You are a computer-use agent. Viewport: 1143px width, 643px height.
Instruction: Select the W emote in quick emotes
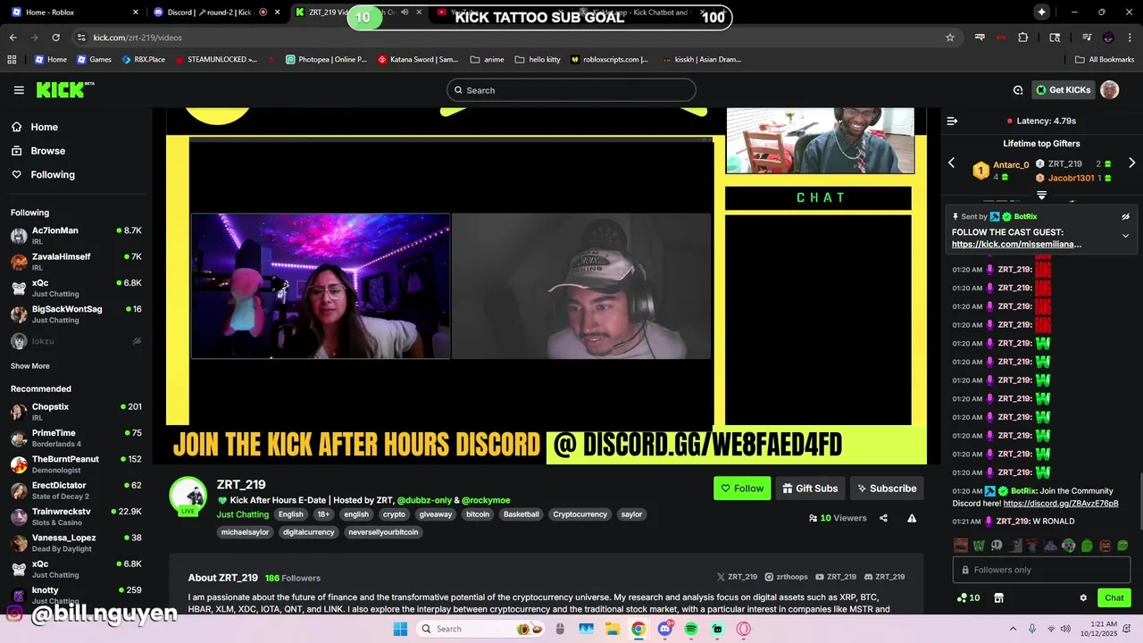click(x=979, y=546)
